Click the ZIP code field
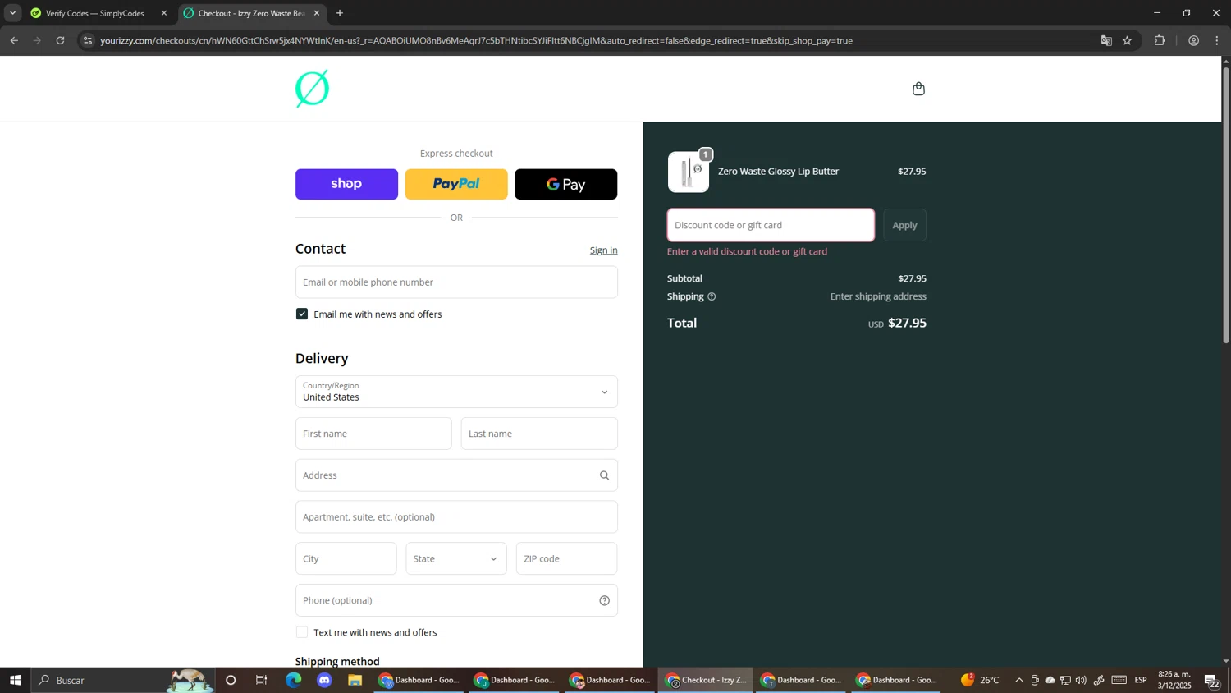The image size is (1231, 693). (566, 558)
